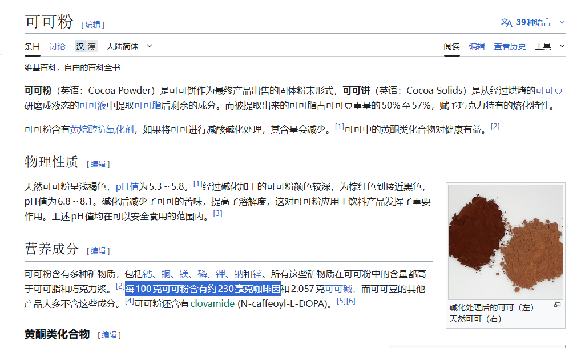Screen dimensions: 573x348
Task: Edit the 物理性质 section
Action: 98,164
